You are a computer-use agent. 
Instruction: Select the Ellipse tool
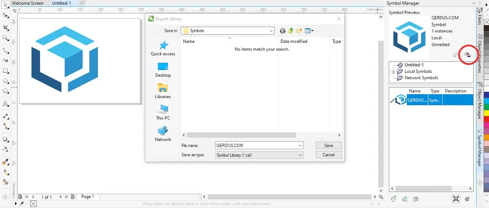coord(5,81)
